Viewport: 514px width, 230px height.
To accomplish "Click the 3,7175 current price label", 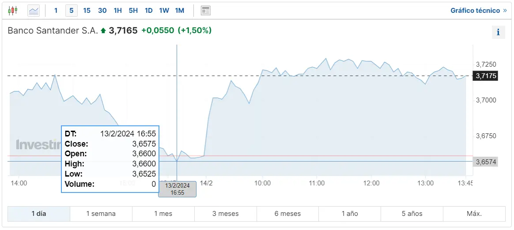I will tap(485, 76).
